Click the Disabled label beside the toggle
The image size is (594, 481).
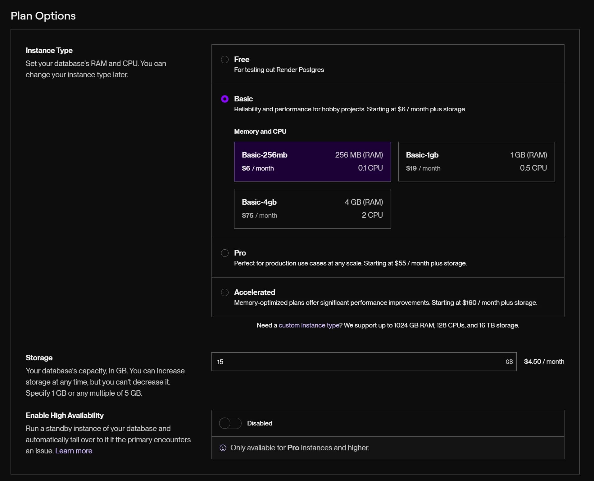click(260, 423)
